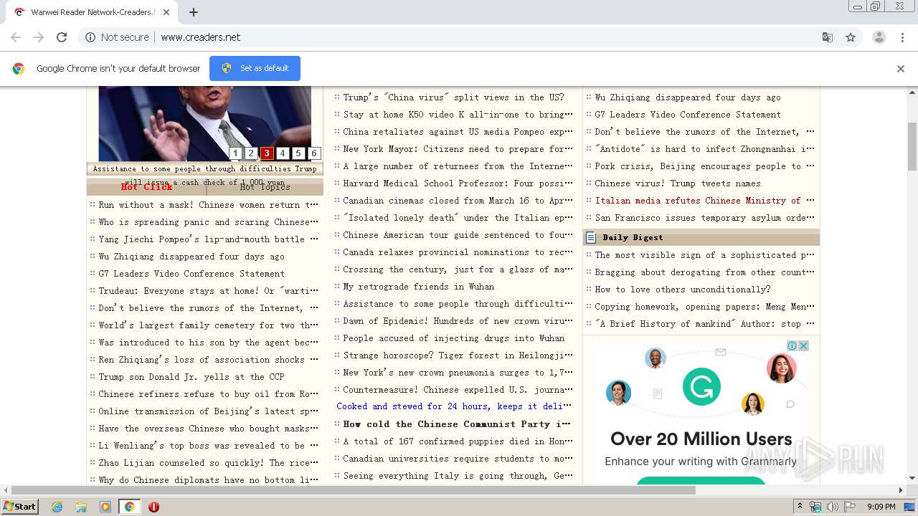Open Yang Jiechi Pompeo article
The height and width of the screenshot is (516, 918).
(x=209, y=239)
